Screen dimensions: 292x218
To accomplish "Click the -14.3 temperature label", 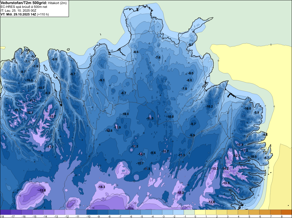I will click(x=102, y=187).
